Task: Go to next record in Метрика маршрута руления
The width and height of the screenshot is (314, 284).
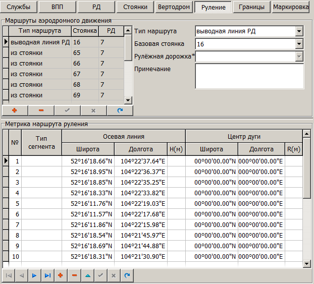Action: [34, 275]
